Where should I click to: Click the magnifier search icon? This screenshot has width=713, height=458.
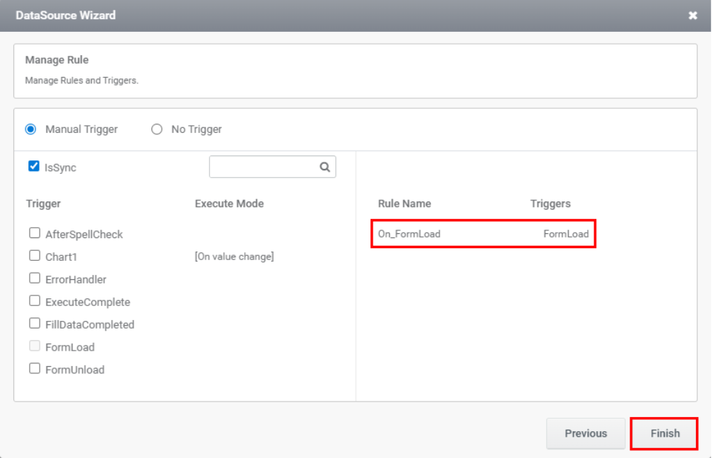coord(325,168)
